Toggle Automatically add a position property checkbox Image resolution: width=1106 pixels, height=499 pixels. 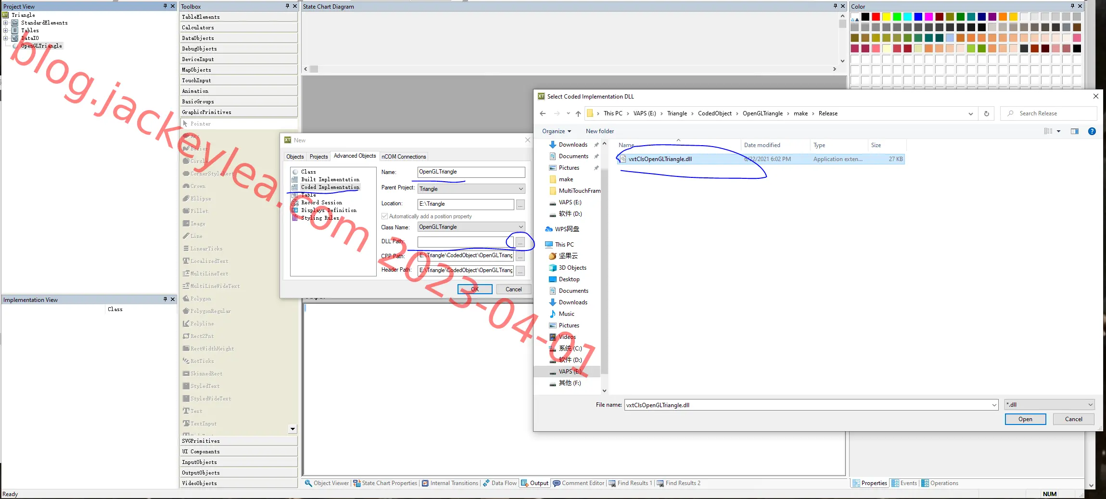(384, 216)
